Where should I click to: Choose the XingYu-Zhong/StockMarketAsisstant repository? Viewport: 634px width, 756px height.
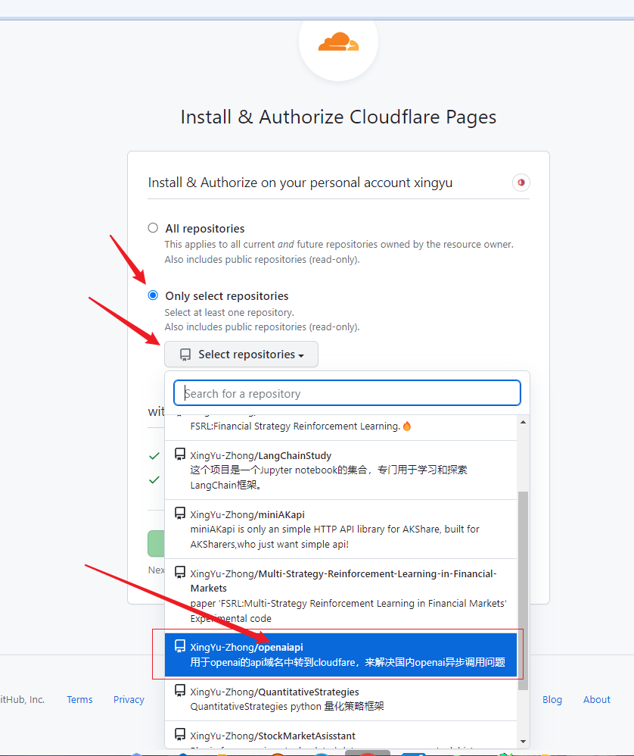[340, 736]
